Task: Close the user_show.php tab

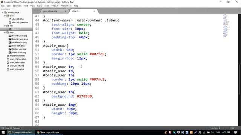Action: (x=65, y=11)
